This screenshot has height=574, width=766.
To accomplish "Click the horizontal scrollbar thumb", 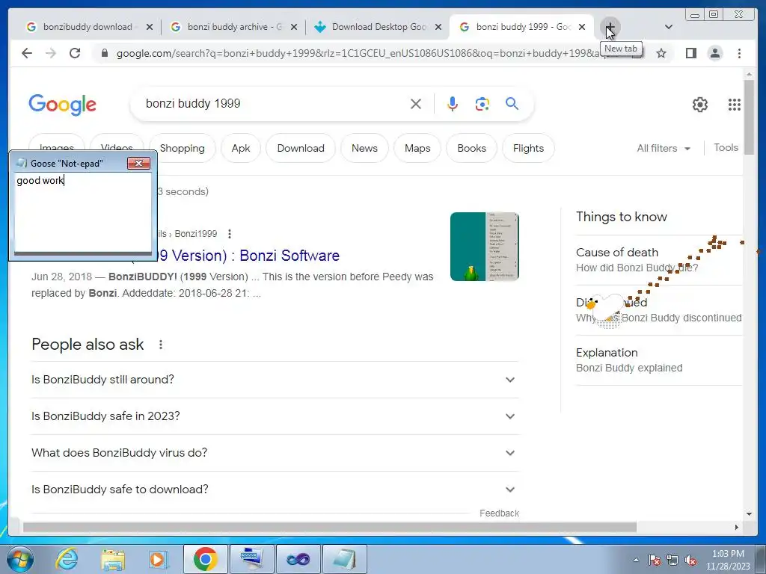I will 330,527.
